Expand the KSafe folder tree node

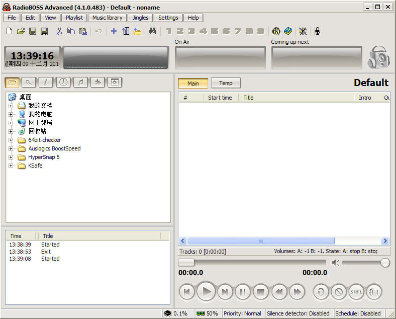(11, 166)
